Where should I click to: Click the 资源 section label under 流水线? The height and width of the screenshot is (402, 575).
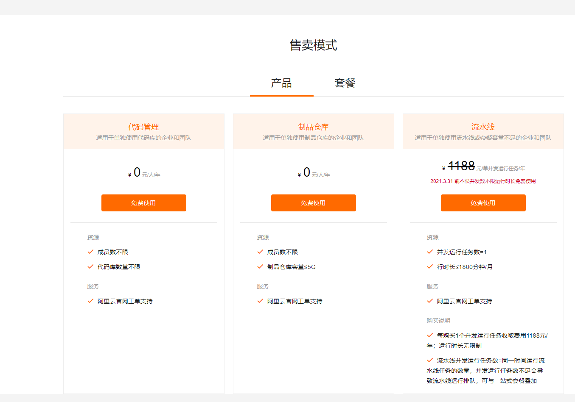coord(432,237)
